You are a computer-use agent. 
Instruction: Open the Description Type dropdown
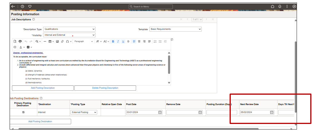click(69, 29)
